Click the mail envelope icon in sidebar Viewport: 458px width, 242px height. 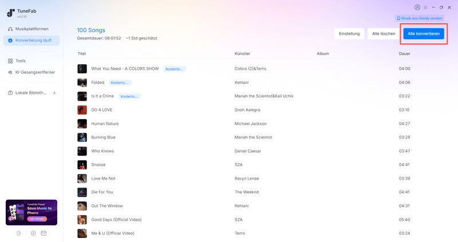(x=44, y=233)
